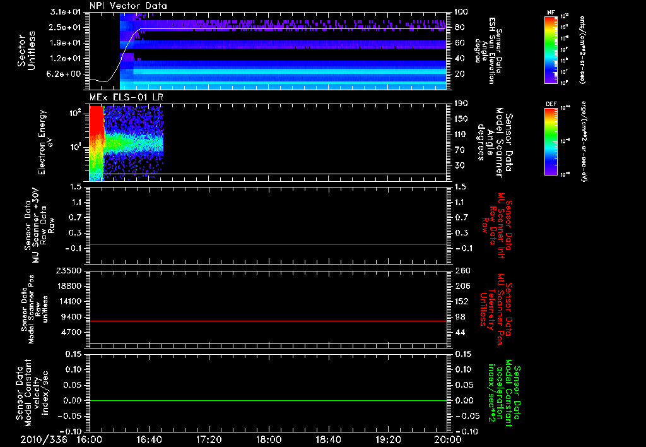Click the "2010/336" date label
The height and width of the screenshot is (447, 646).
click(44, 439)
